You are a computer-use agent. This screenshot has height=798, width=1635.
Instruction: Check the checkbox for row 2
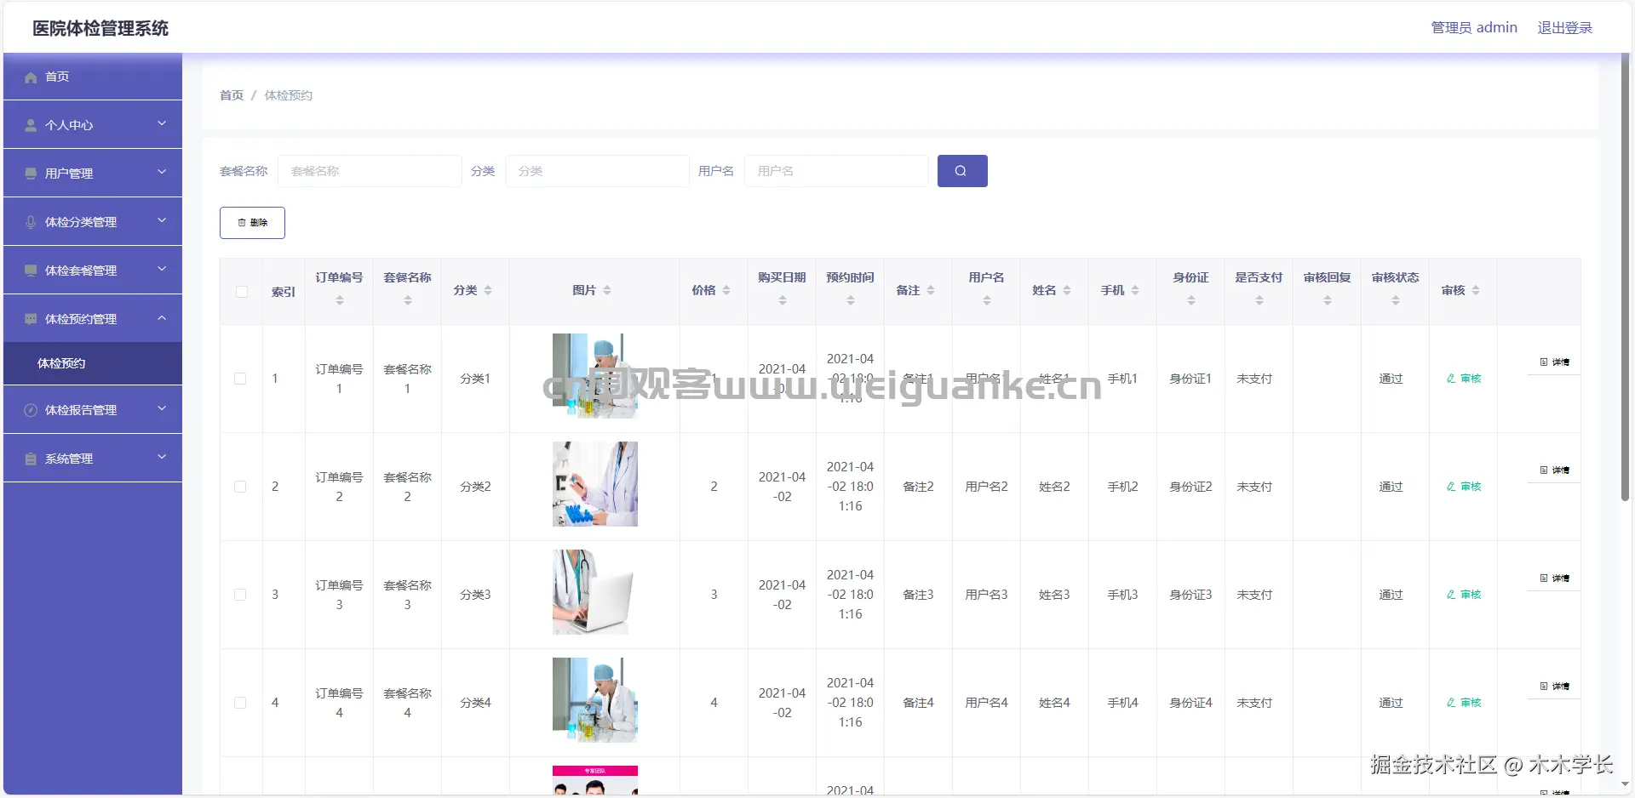pos(240,487)
